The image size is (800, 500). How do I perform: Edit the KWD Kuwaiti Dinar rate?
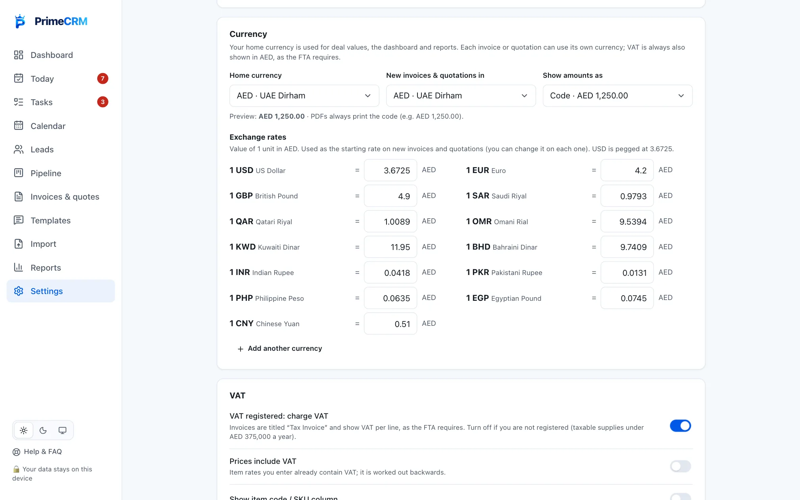[390, 247]
